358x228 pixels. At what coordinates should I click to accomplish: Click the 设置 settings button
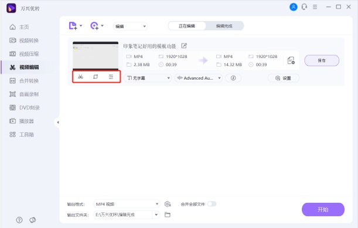coord(284,78)
